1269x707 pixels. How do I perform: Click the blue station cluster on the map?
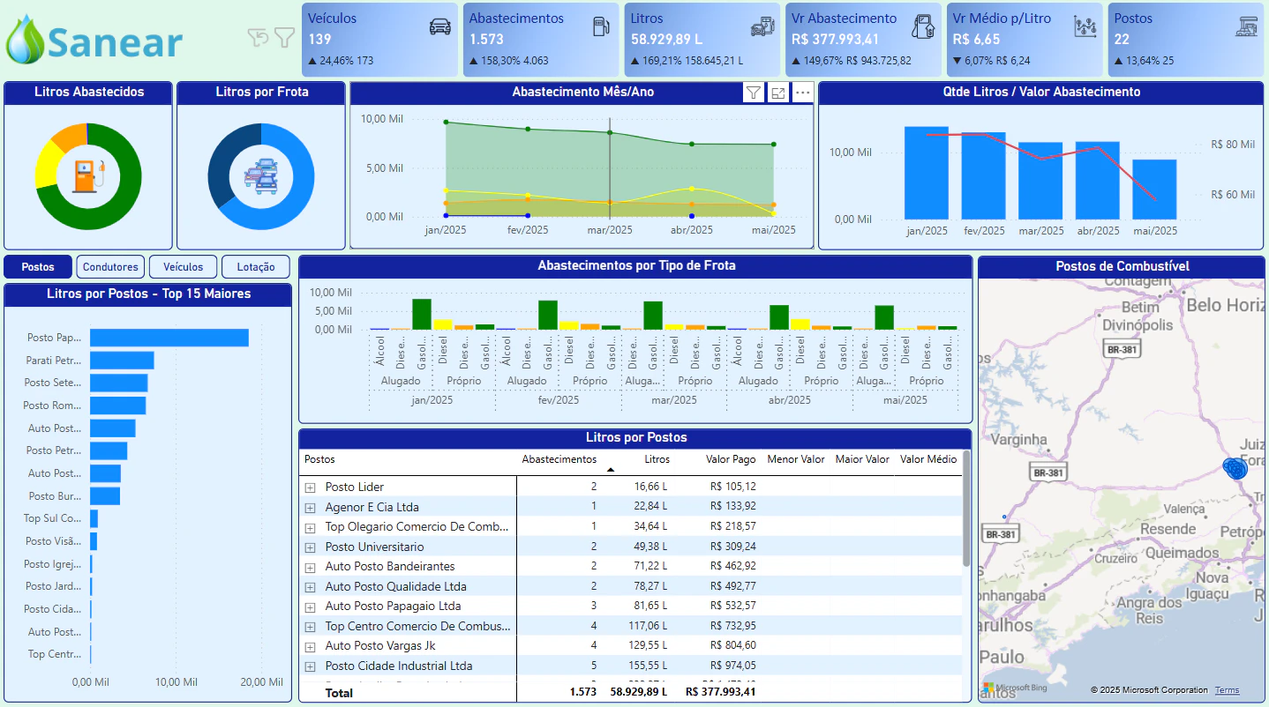[x=1235, y=468]
